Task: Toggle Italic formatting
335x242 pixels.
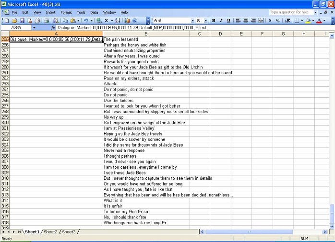Action: 221,21
